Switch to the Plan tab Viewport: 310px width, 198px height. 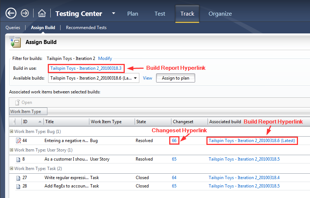coord(133,14)
